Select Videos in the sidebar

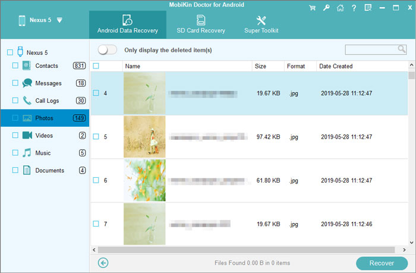(43, 136)
